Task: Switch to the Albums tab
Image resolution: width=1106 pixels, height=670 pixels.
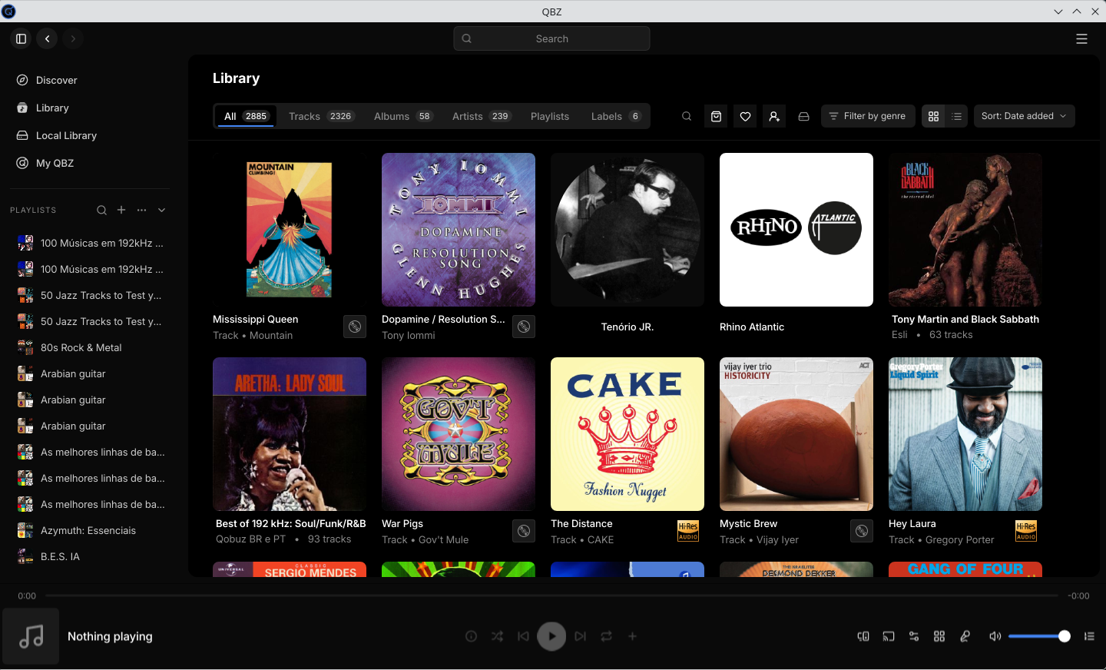Action: [x=403, y=116]
